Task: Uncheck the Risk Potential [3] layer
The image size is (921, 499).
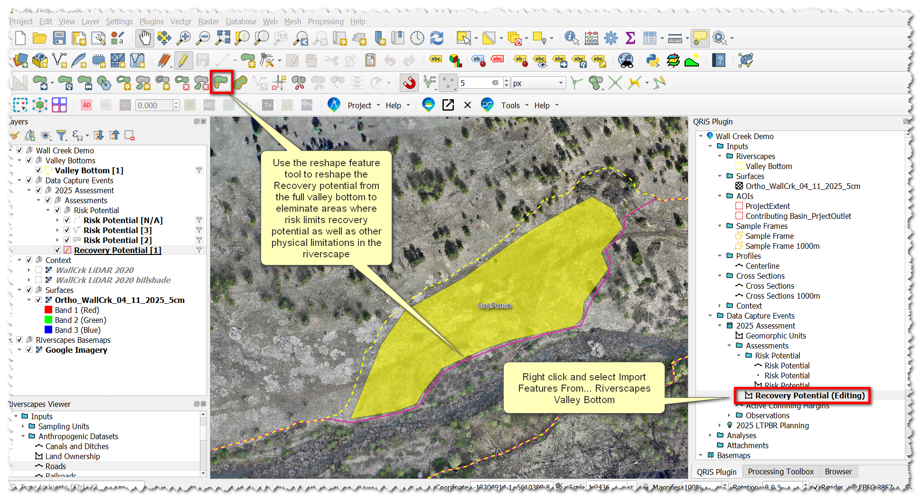Action: [67, 230]
